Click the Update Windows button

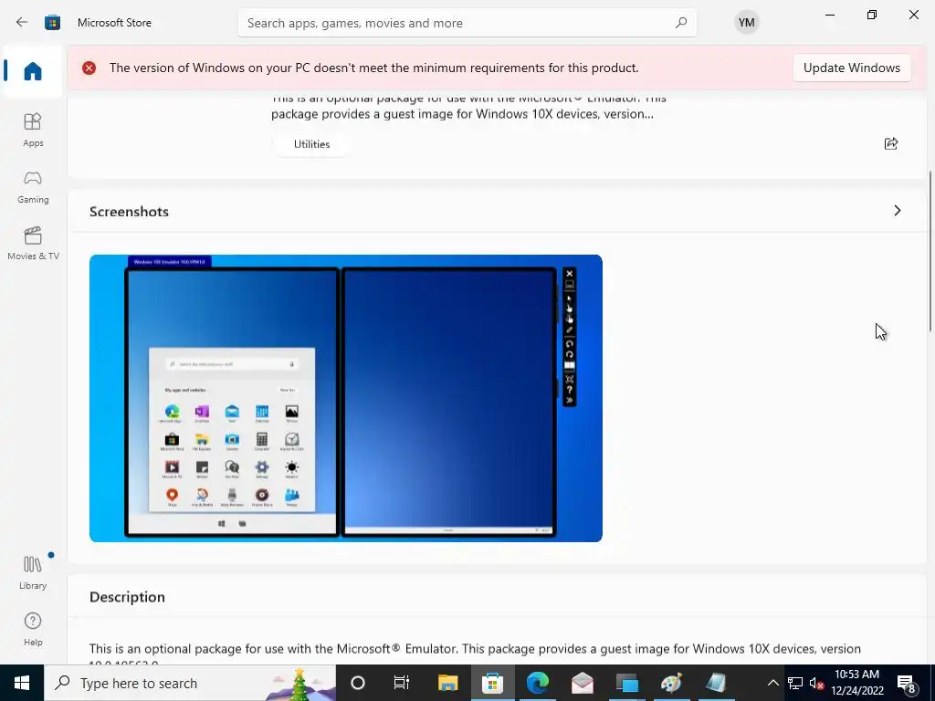pyautogui.click(x=852, y=68)
